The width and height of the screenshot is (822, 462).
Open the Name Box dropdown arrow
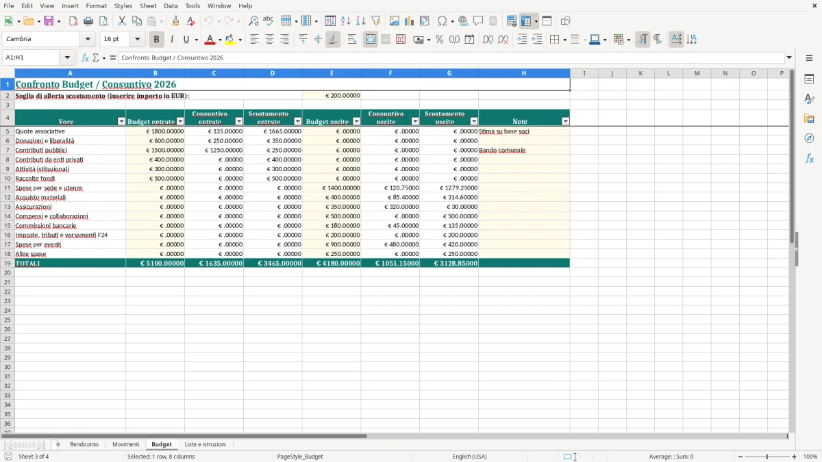[67, 58]
